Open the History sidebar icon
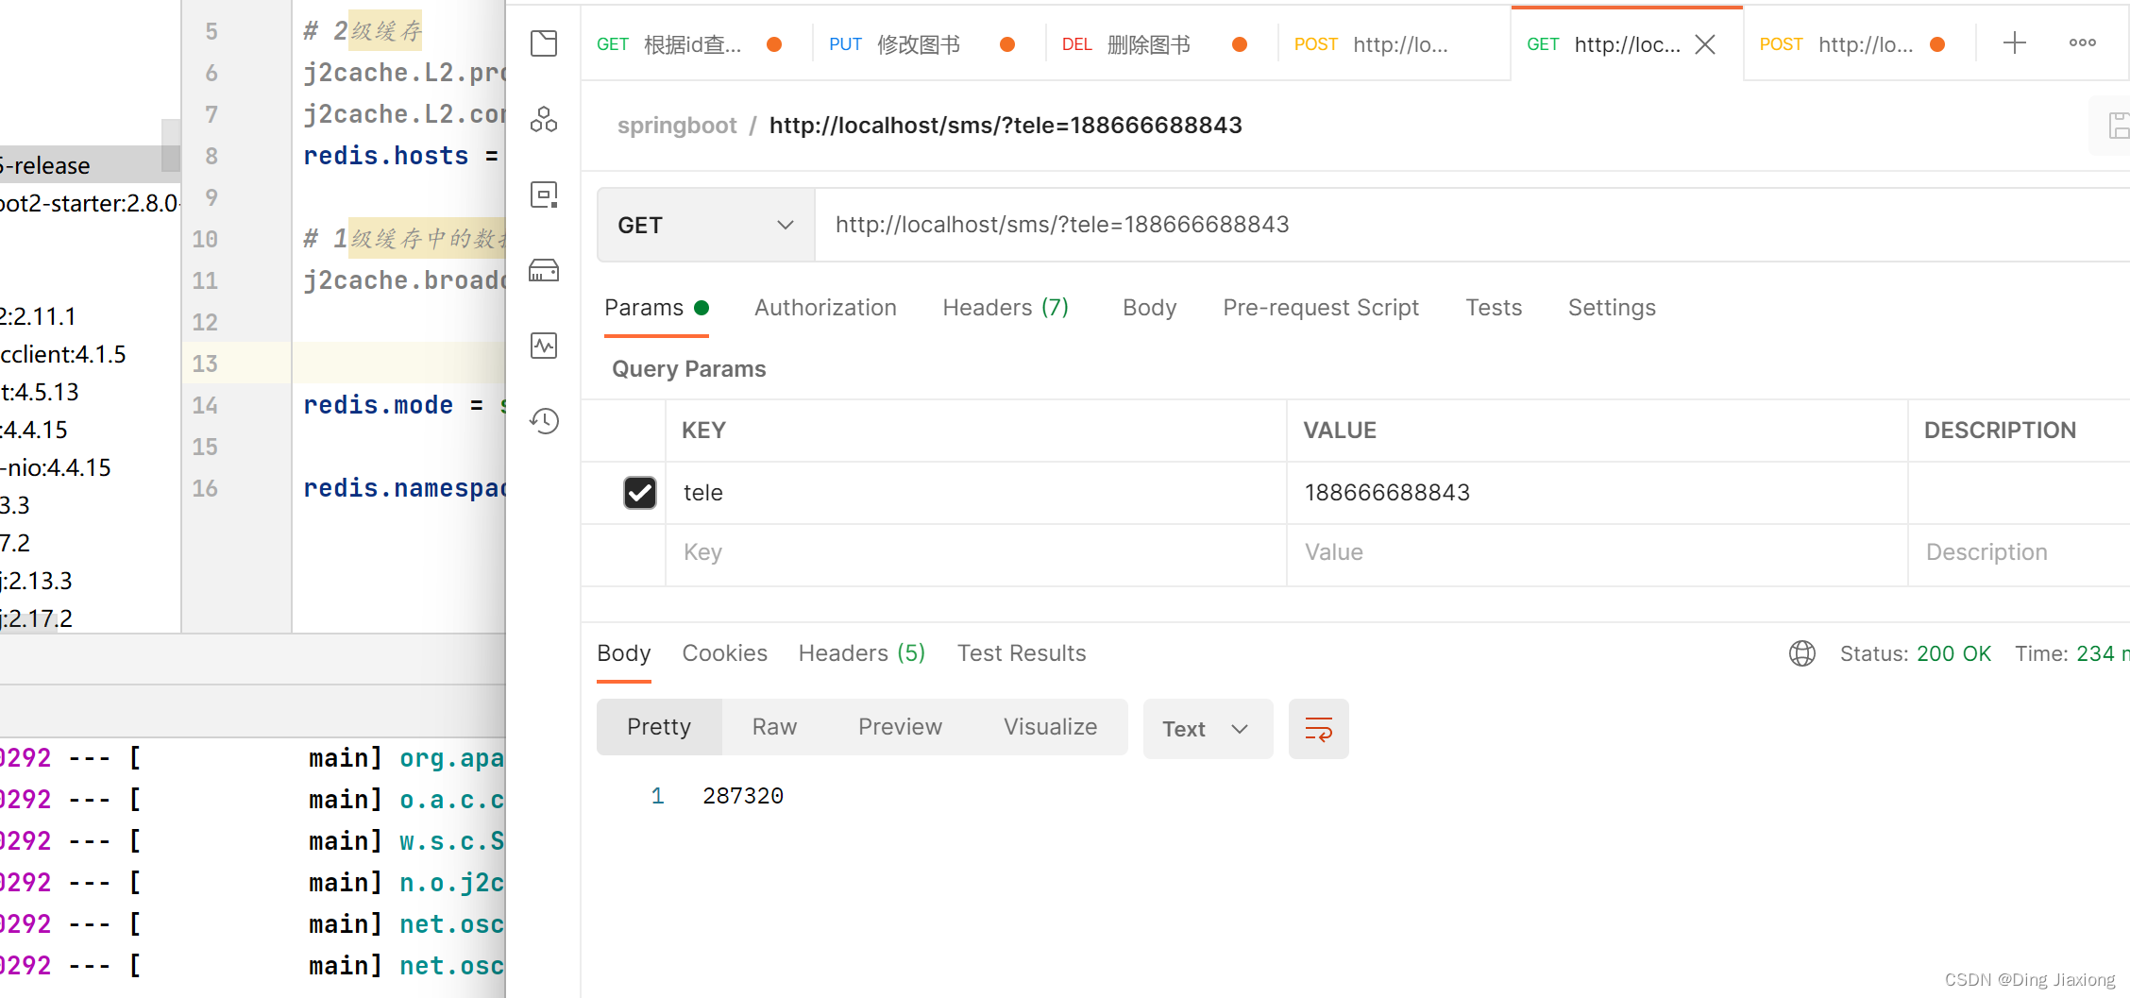 [x=544, y=421]
